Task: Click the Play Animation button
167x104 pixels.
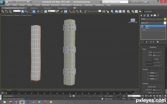Action: tap(148, 96)
